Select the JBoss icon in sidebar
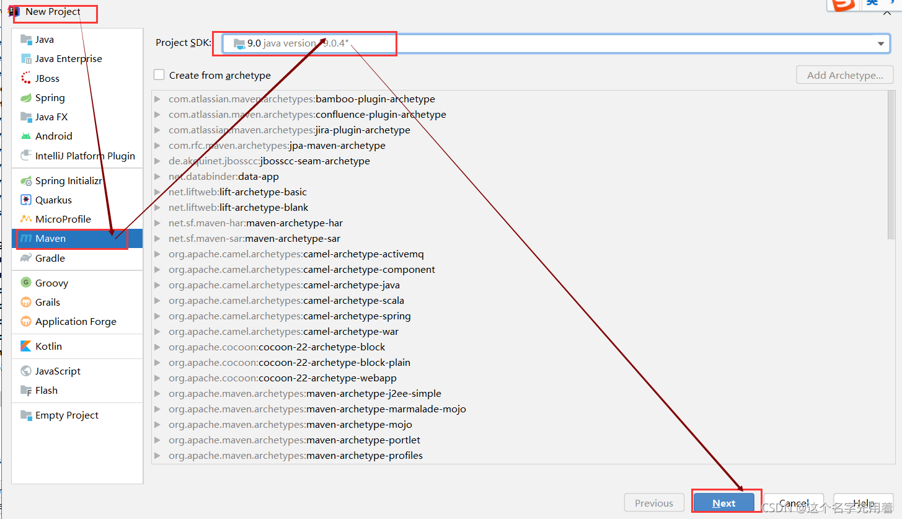The width and height of the screenshot is (902, 519). point(26,78)
